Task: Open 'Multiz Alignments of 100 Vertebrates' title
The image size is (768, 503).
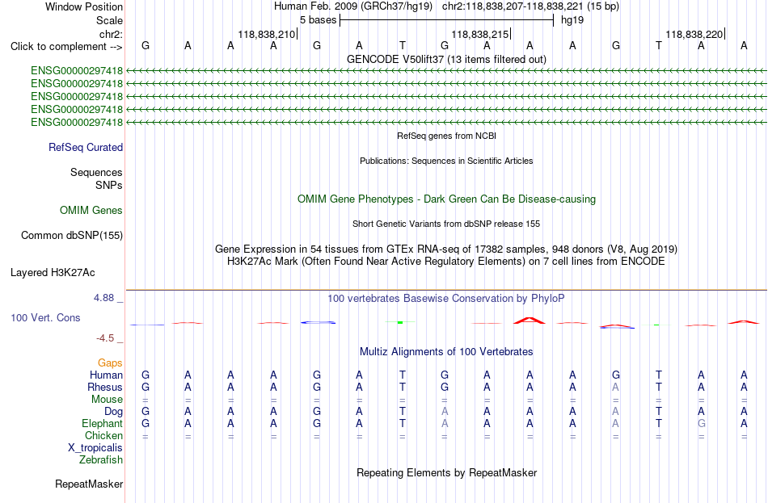Action: (446, 352)
